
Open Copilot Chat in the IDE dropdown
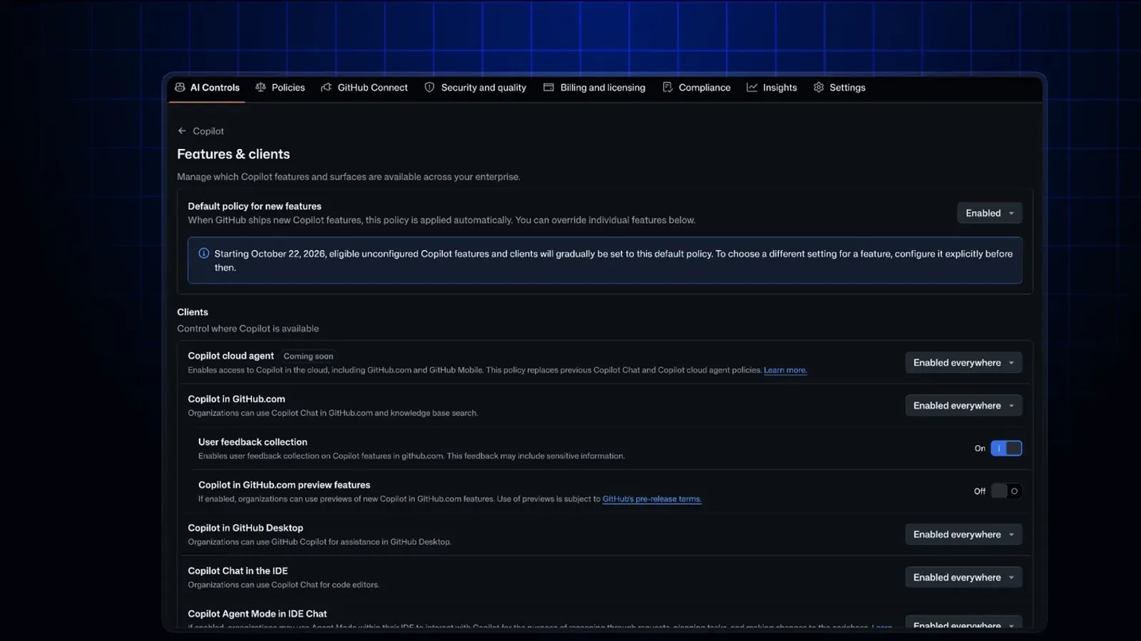(x=963, y=577)
